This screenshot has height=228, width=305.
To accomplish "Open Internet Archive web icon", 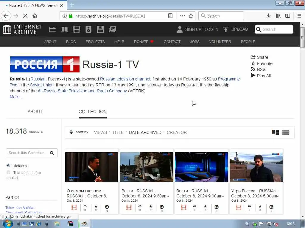I will 52,29.
